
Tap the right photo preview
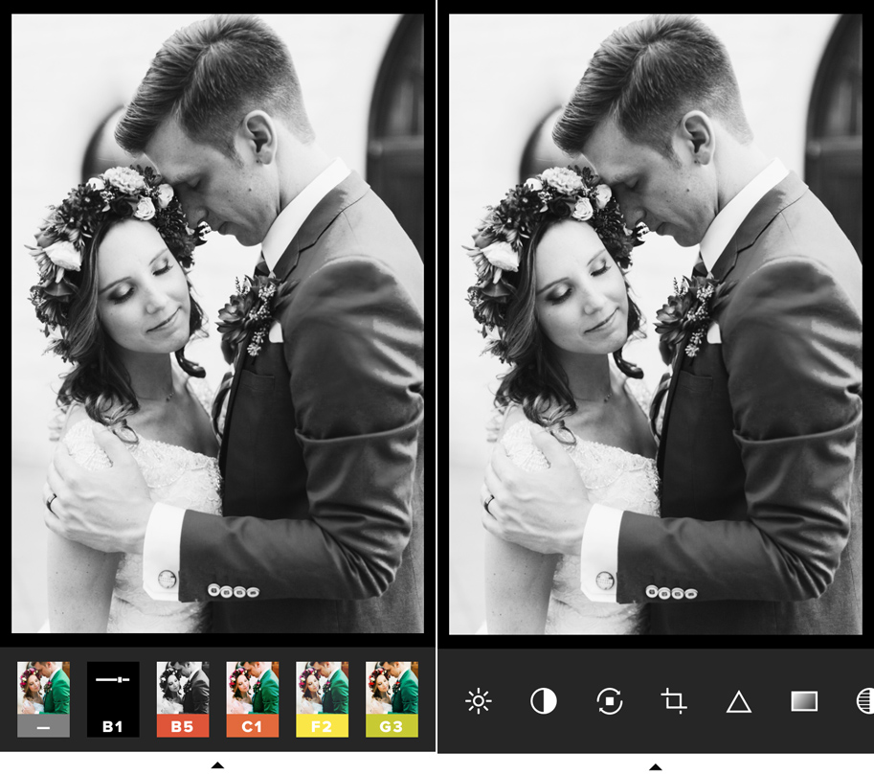(656, 323)
